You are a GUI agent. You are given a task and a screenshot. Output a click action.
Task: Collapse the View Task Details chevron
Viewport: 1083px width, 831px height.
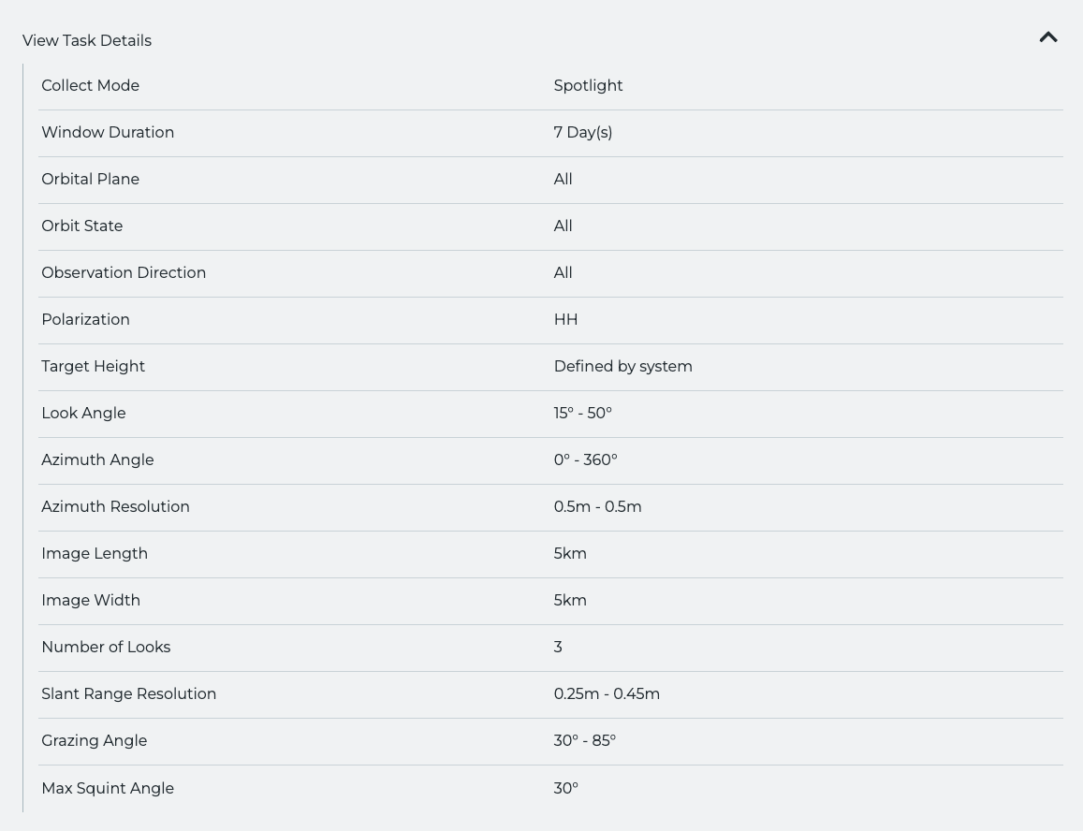[1047, 37]
